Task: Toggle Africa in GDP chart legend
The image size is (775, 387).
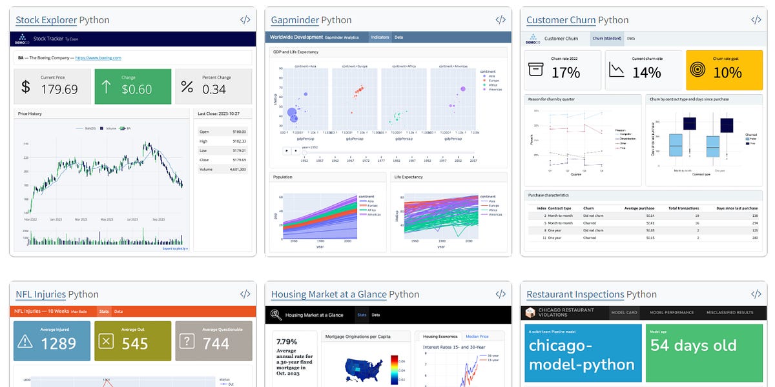Action: pos(488,84)
